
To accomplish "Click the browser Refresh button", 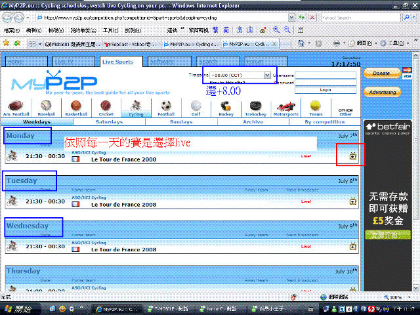I will point(302,18).
